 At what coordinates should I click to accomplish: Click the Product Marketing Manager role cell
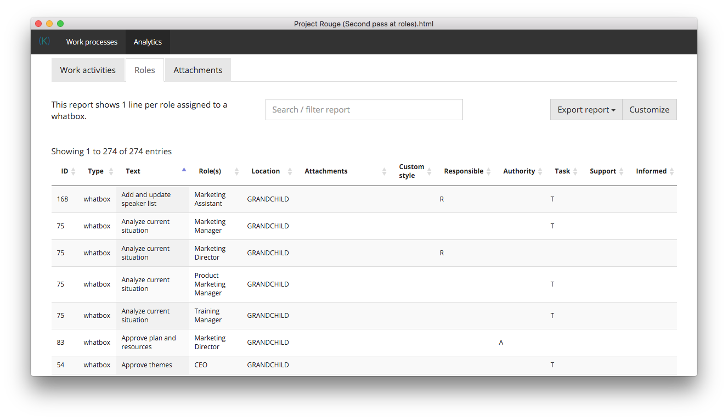pos(216,284)
